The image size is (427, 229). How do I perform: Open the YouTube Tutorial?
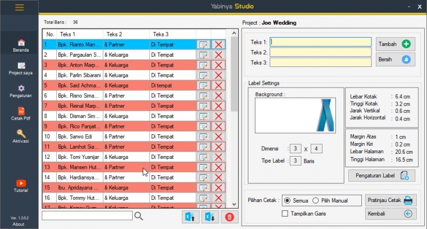(21, 186)
